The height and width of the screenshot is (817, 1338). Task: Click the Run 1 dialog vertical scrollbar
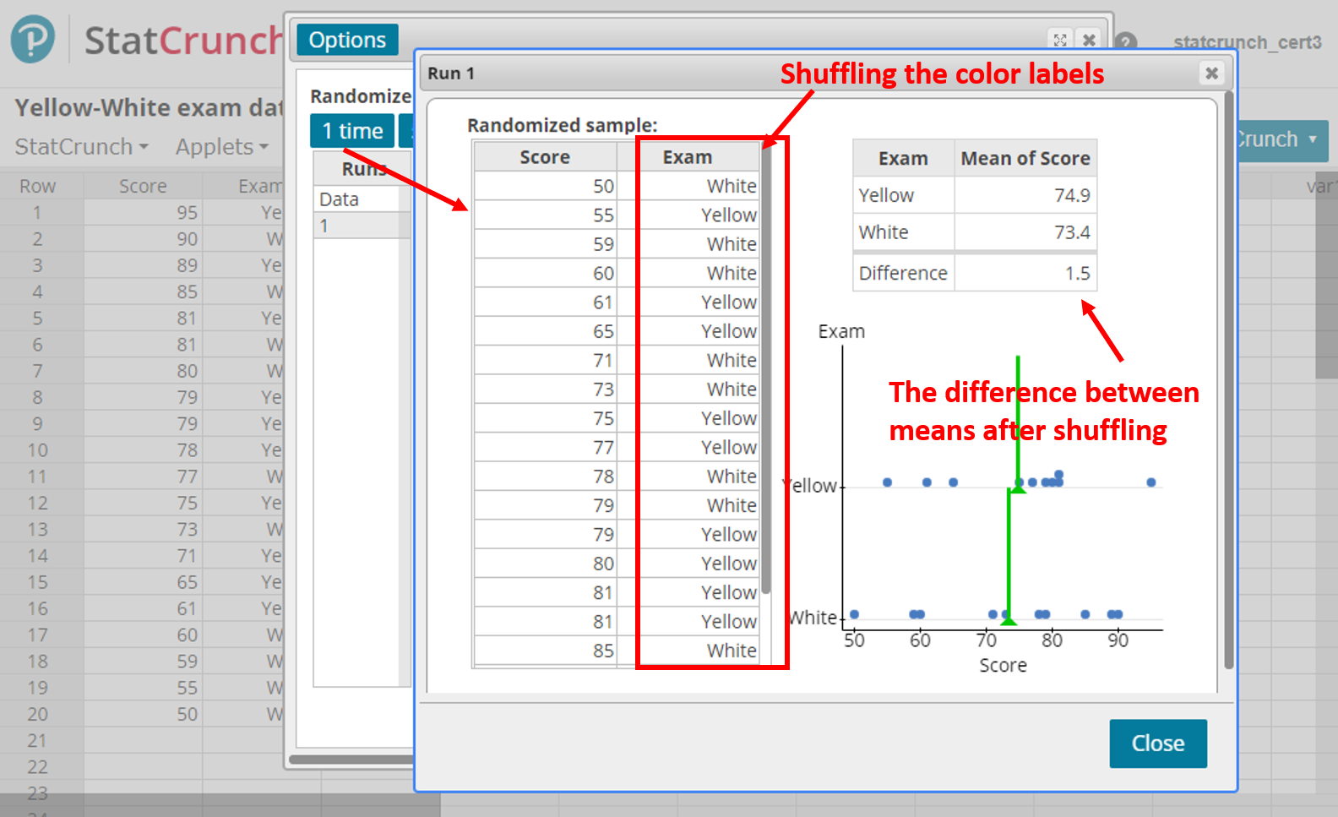point(1228,380)
